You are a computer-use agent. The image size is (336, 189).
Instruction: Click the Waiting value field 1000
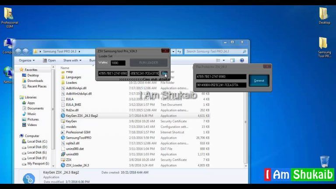click(x=118, y=63)
